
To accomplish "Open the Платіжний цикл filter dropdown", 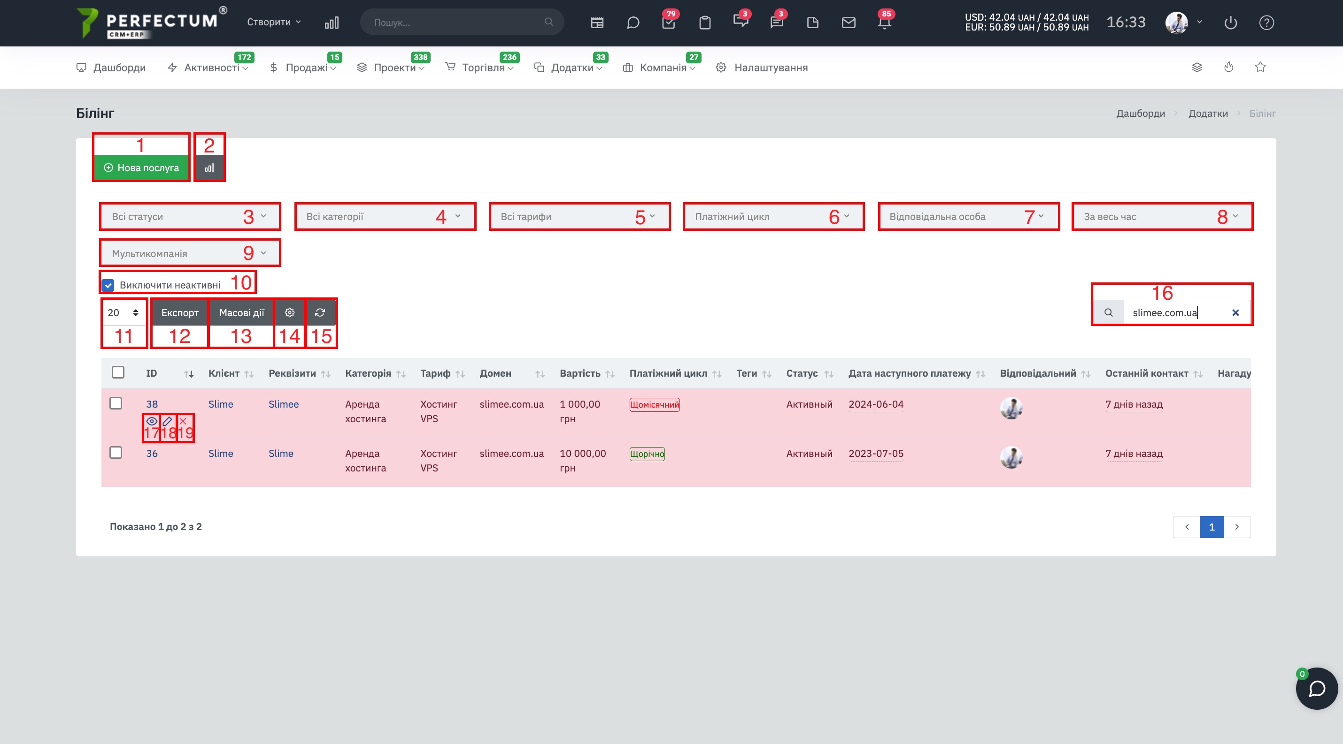I will coord(773,217).
